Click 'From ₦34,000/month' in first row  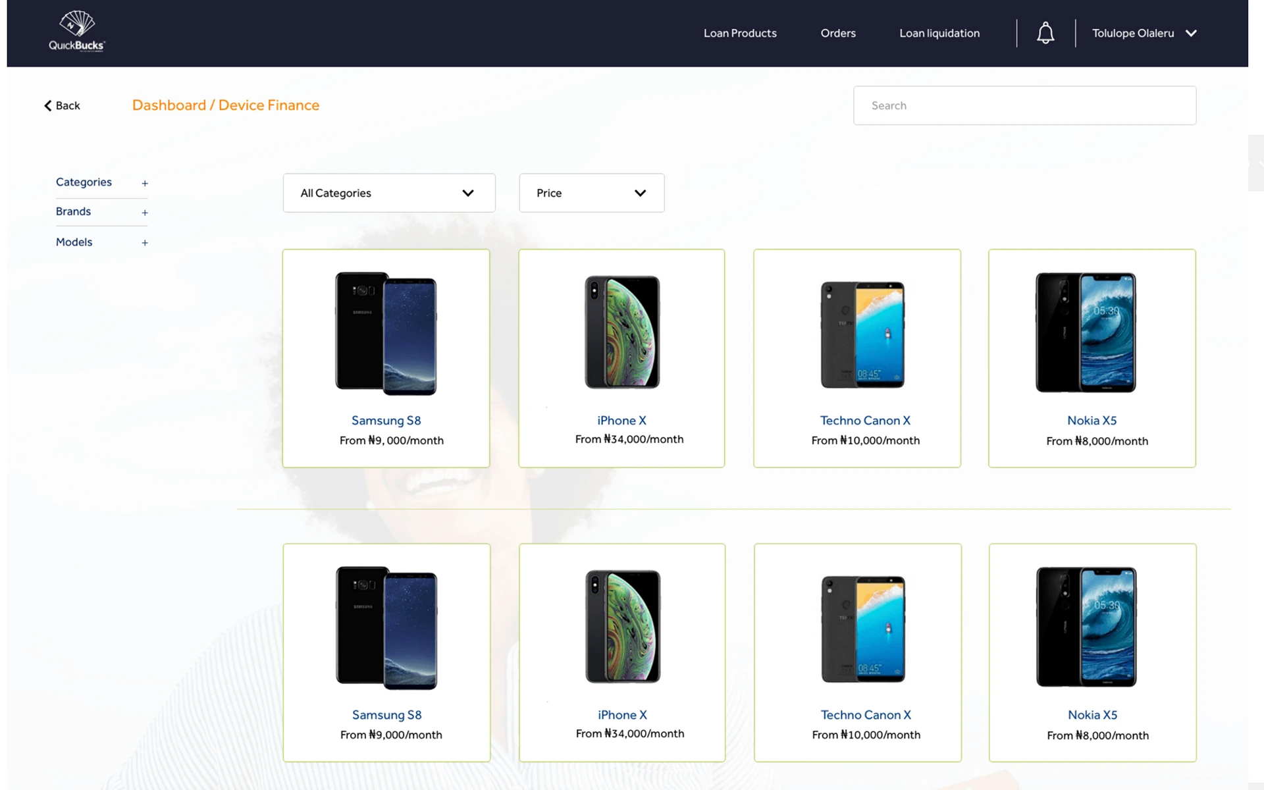point(629,439)
